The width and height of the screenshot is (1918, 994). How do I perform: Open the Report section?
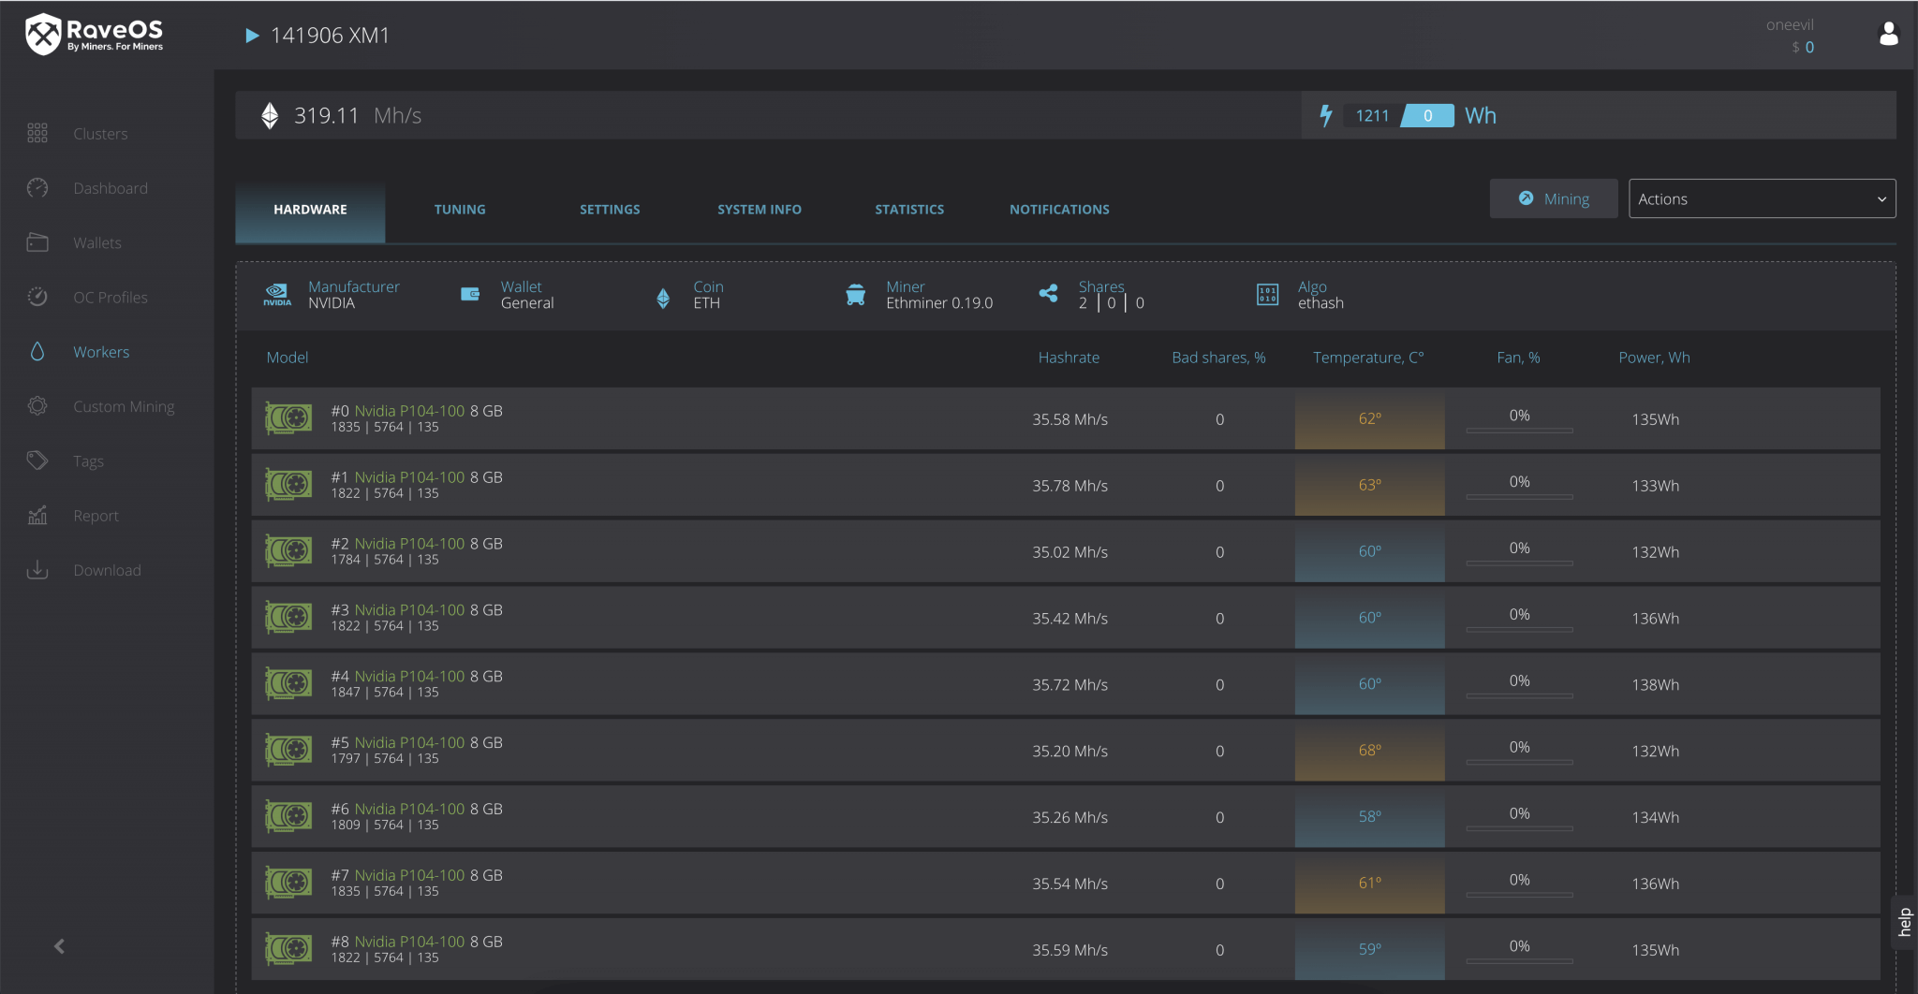point(96,515)
